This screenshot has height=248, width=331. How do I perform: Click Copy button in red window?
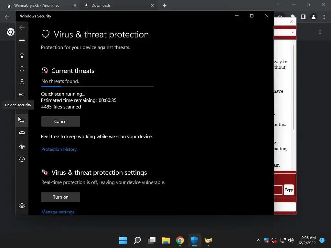pyautogui.click(x=289, y=190)
